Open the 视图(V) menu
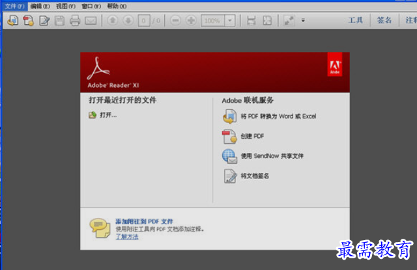The height and width of the screenshot is (270, 417). pos(66,6)
